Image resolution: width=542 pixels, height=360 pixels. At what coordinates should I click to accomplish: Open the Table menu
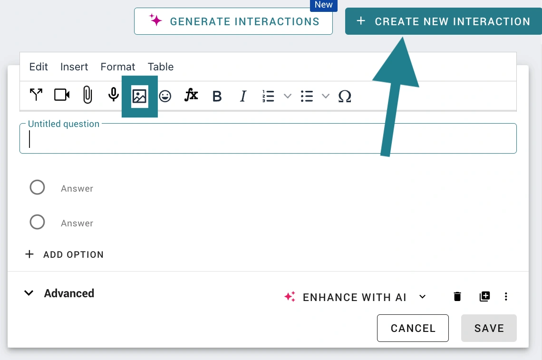pos(161,67)
